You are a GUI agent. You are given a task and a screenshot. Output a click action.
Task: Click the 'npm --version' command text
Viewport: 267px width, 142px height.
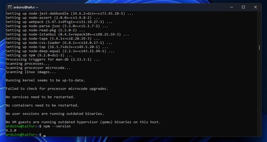tap(57, 126)
